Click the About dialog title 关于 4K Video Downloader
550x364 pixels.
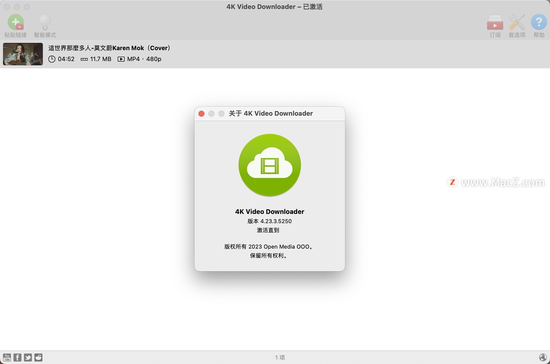point(271,113)
